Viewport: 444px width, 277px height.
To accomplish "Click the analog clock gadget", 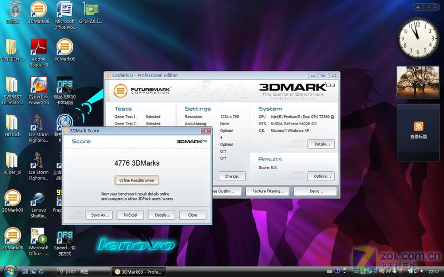I will pos(418,38).
